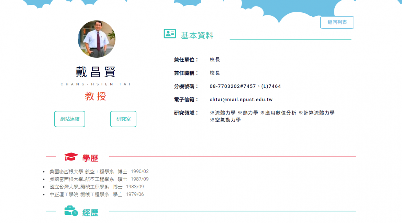
Task: Click the 基本資料 section heading
Action: click(197, 36)
